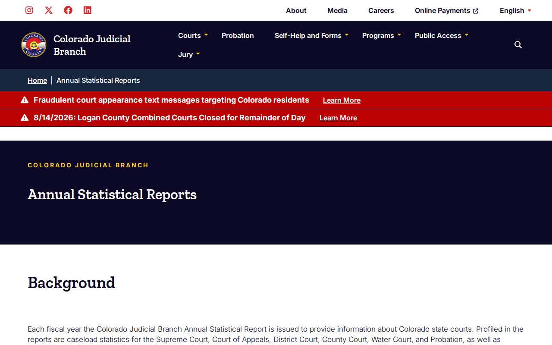The image size is (552, 345).
Task: Click the Annual Statistical Reports breadcrumb text
Action: point(98,80)
